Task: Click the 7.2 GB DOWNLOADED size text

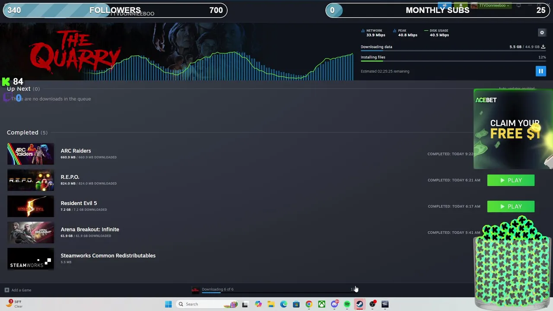Action: pos(84,209)
